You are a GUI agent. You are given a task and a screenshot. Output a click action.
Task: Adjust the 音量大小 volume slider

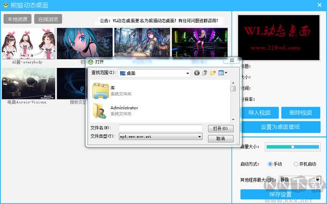click(293, 147)
